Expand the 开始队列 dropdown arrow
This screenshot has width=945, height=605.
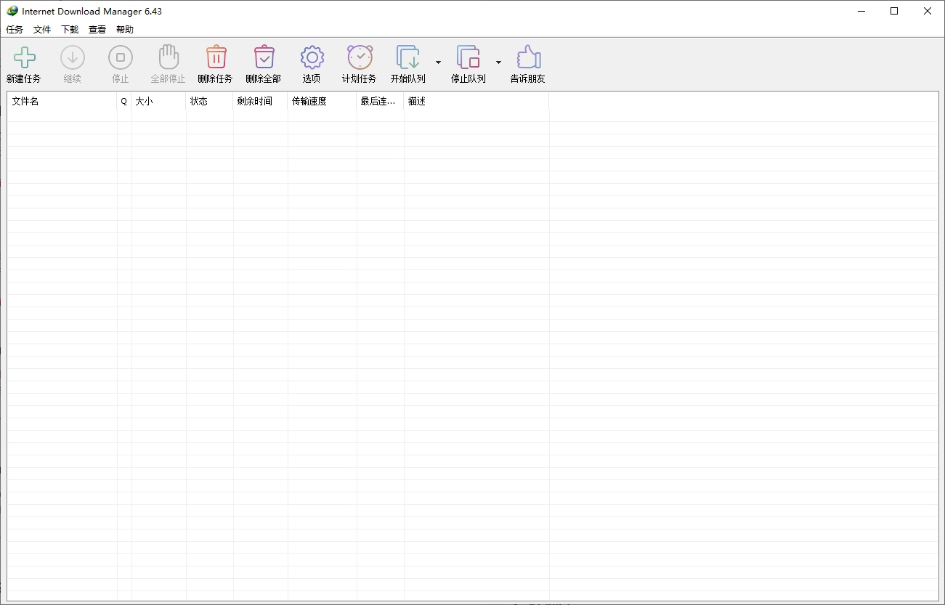point(438,62)
